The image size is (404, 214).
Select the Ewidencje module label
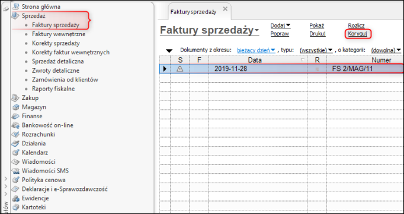click(36, 198)
